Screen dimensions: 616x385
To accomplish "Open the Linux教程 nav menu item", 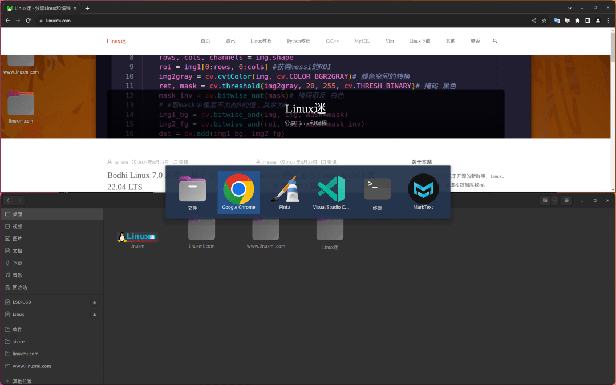I will pyautogui.click(x=261, y=41).
